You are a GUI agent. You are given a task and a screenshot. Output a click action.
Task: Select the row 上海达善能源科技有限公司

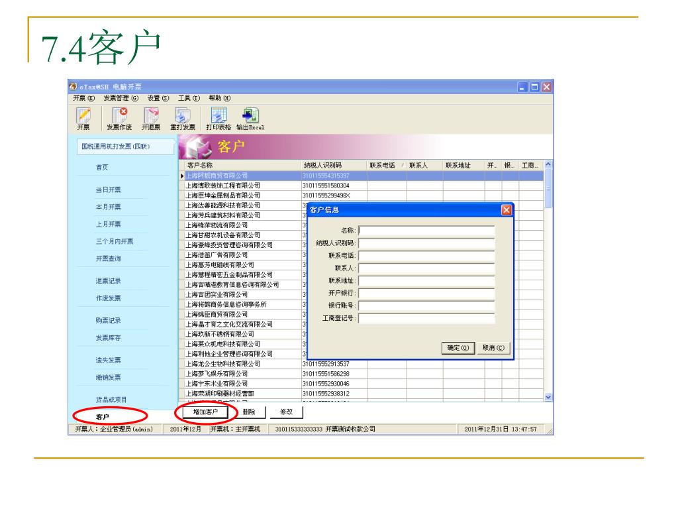pyautogui.click(x=243, y=205)
